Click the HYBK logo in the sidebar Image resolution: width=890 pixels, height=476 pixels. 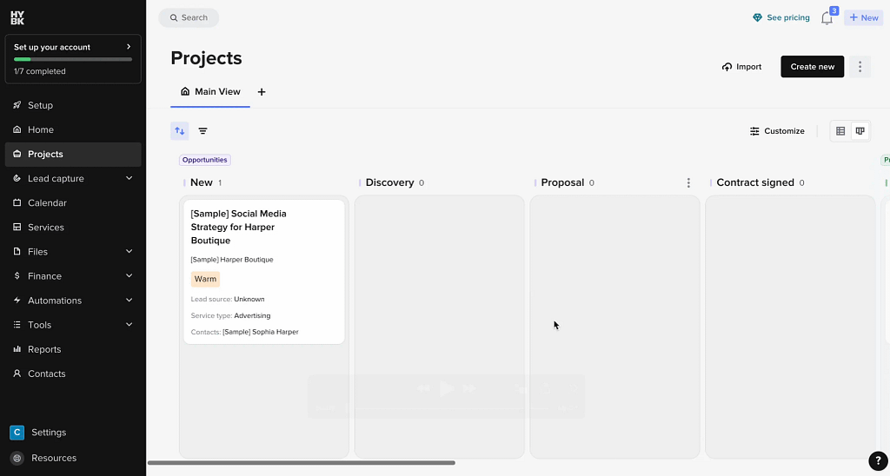point(17,18)
